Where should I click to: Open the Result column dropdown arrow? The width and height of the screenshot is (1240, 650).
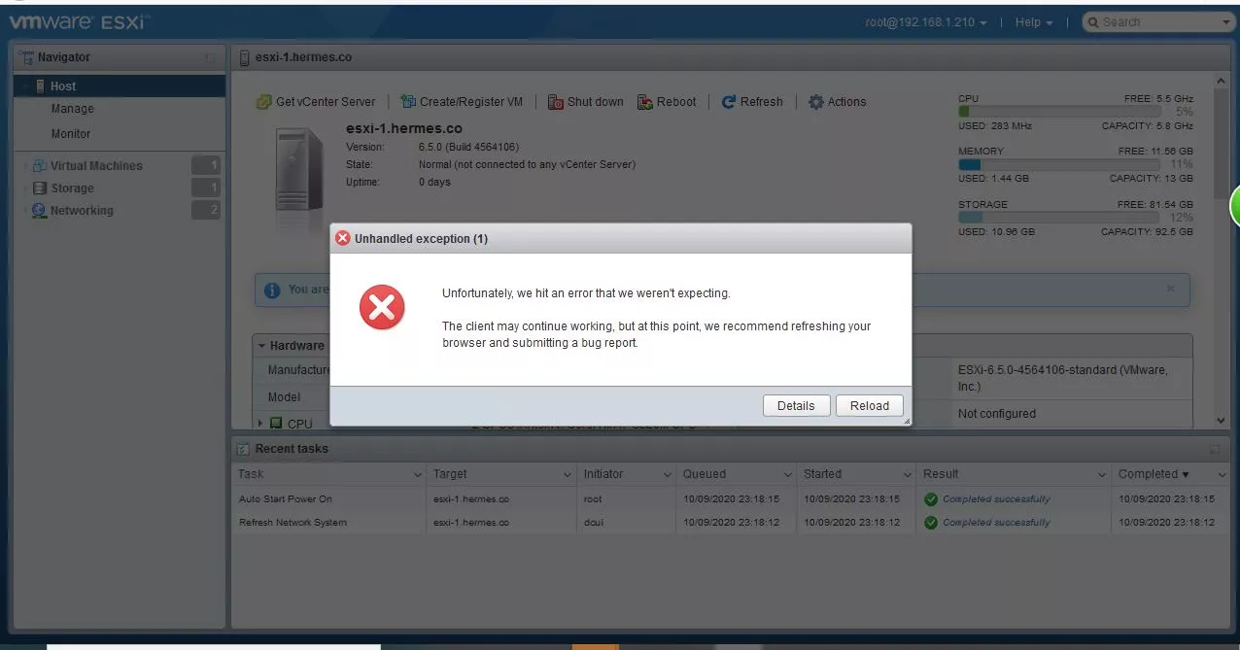click(1102, 475)
